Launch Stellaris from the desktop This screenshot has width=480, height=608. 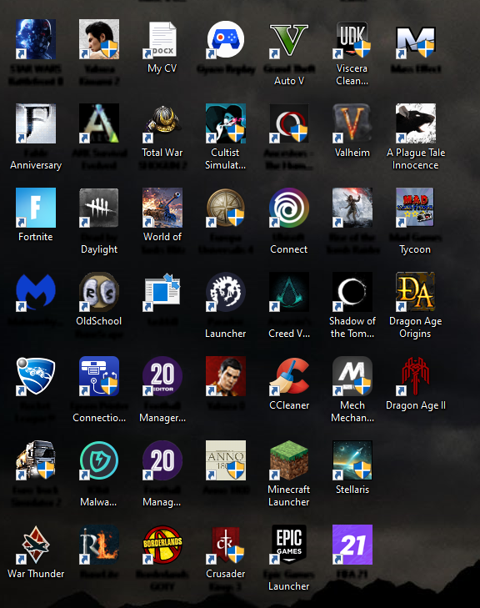point(352,460)
